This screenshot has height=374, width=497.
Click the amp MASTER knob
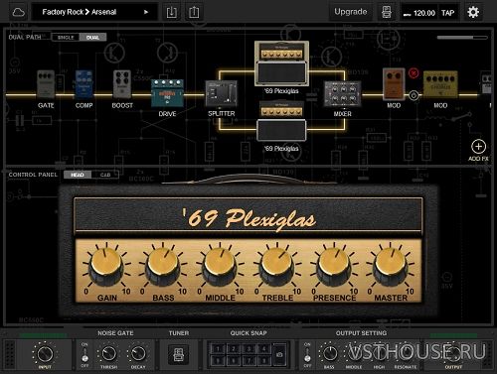[x=391, y=267]
